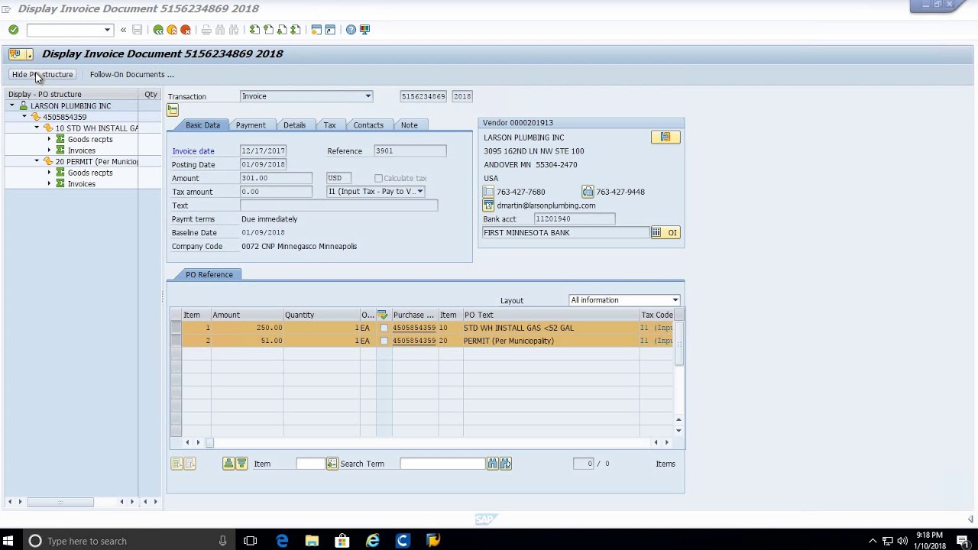Click the Reference field 3901
This screenshot has width=978, height=550.
(x=410, y=151)
